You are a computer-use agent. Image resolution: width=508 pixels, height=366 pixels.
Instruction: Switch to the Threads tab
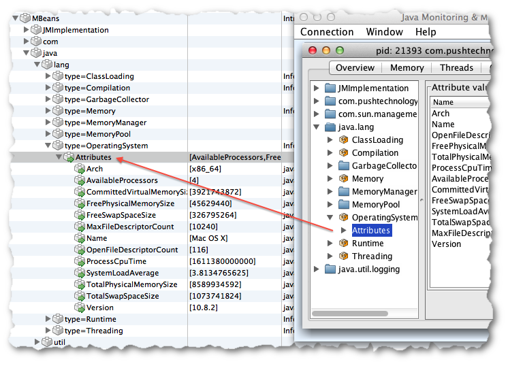456,68
